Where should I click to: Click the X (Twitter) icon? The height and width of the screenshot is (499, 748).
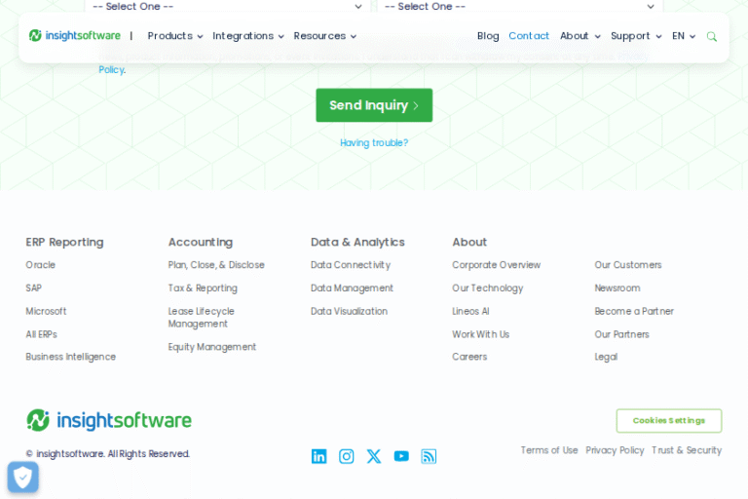[x=374, y=456]
